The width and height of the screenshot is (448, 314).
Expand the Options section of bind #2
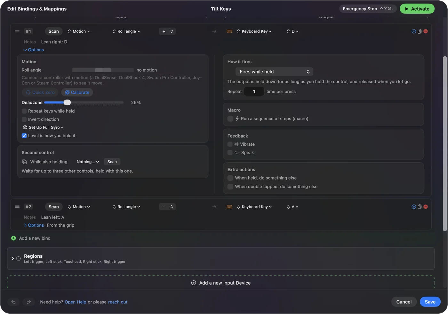tap(34, 225)
